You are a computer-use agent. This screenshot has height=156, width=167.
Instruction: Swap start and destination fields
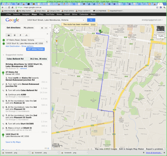click(x=47, y=42)
